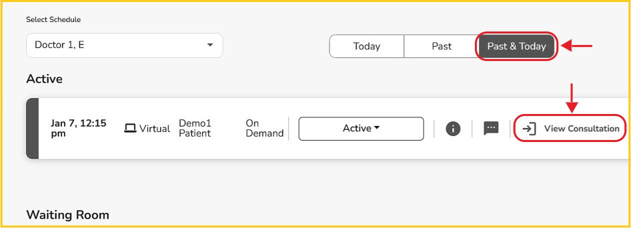Viewport: 631px width, 228px height.
Task: Click the small caret next to Active status
Action: (377, 128)
